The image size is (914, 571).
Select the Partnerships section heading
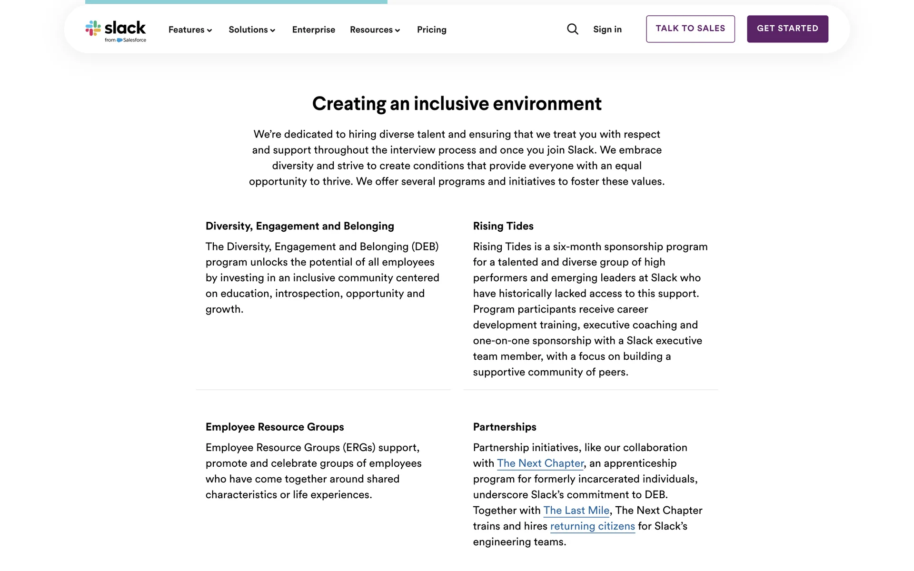click(504, 427)
